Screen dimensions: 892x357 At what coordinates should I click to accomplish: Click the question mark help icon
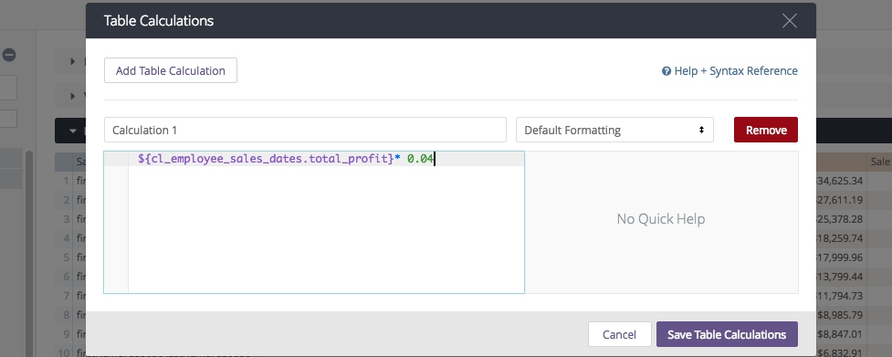(x=666, y=71)
